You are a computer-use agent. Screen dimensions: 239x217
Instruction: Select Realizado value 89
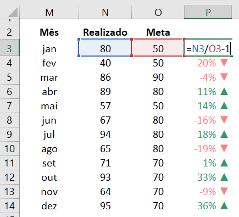pos(105,92)
